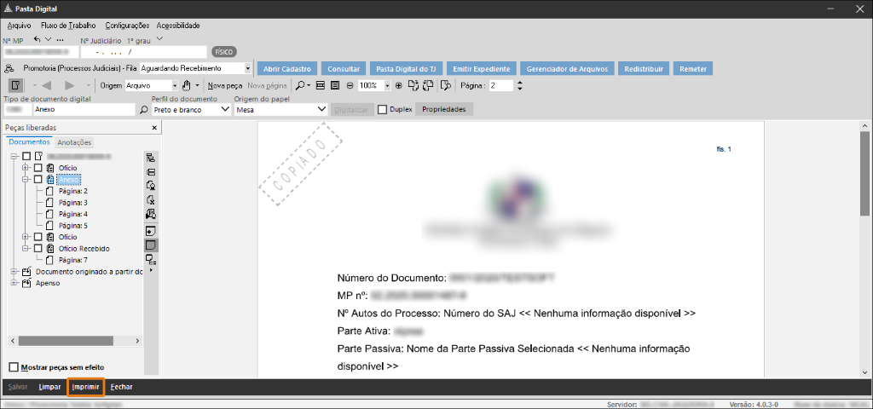Increase page number with stepper up arrow
873x409 pixels.
pyautogui.click(x=520, y=83)
